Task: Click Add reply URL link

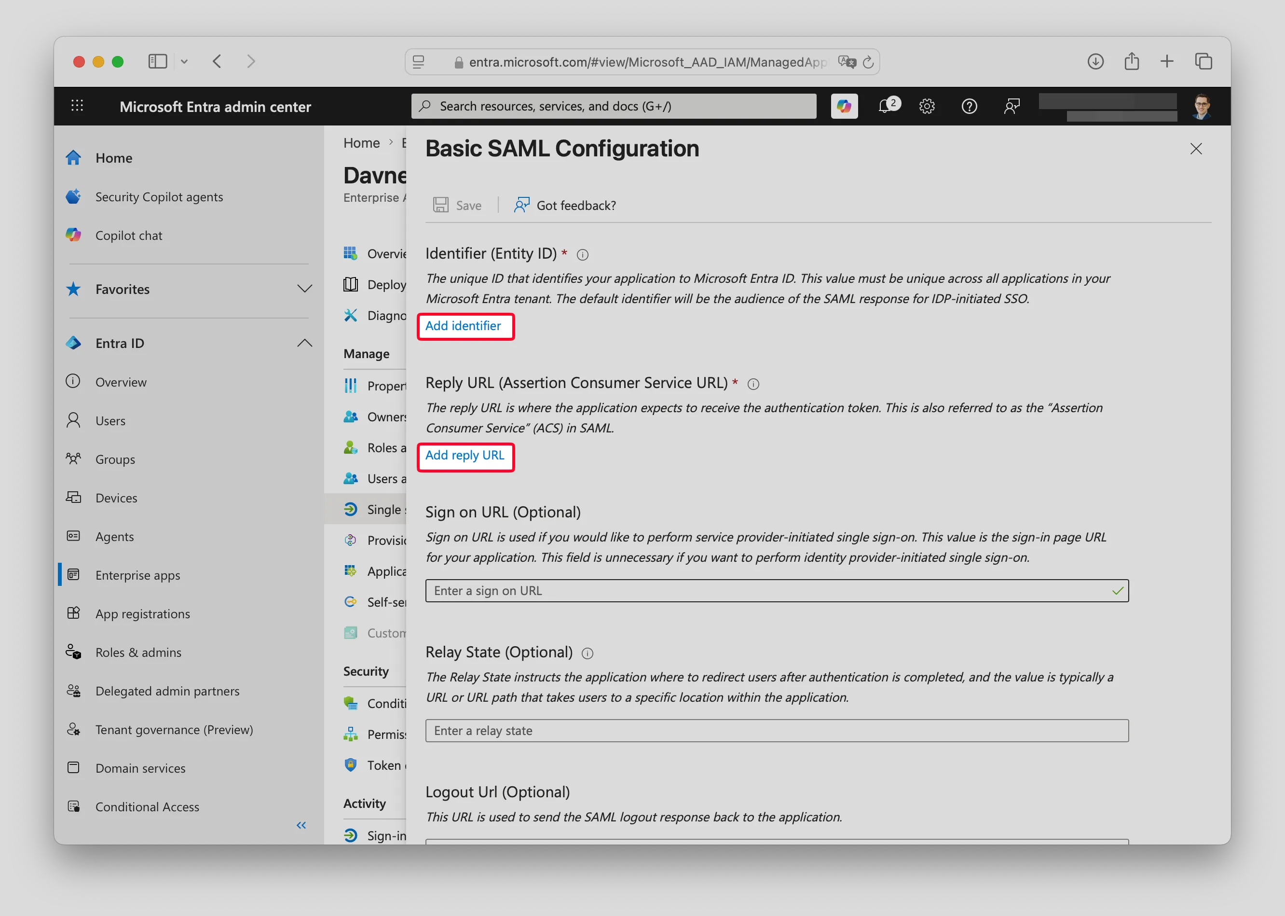Action: coord(465,455)
